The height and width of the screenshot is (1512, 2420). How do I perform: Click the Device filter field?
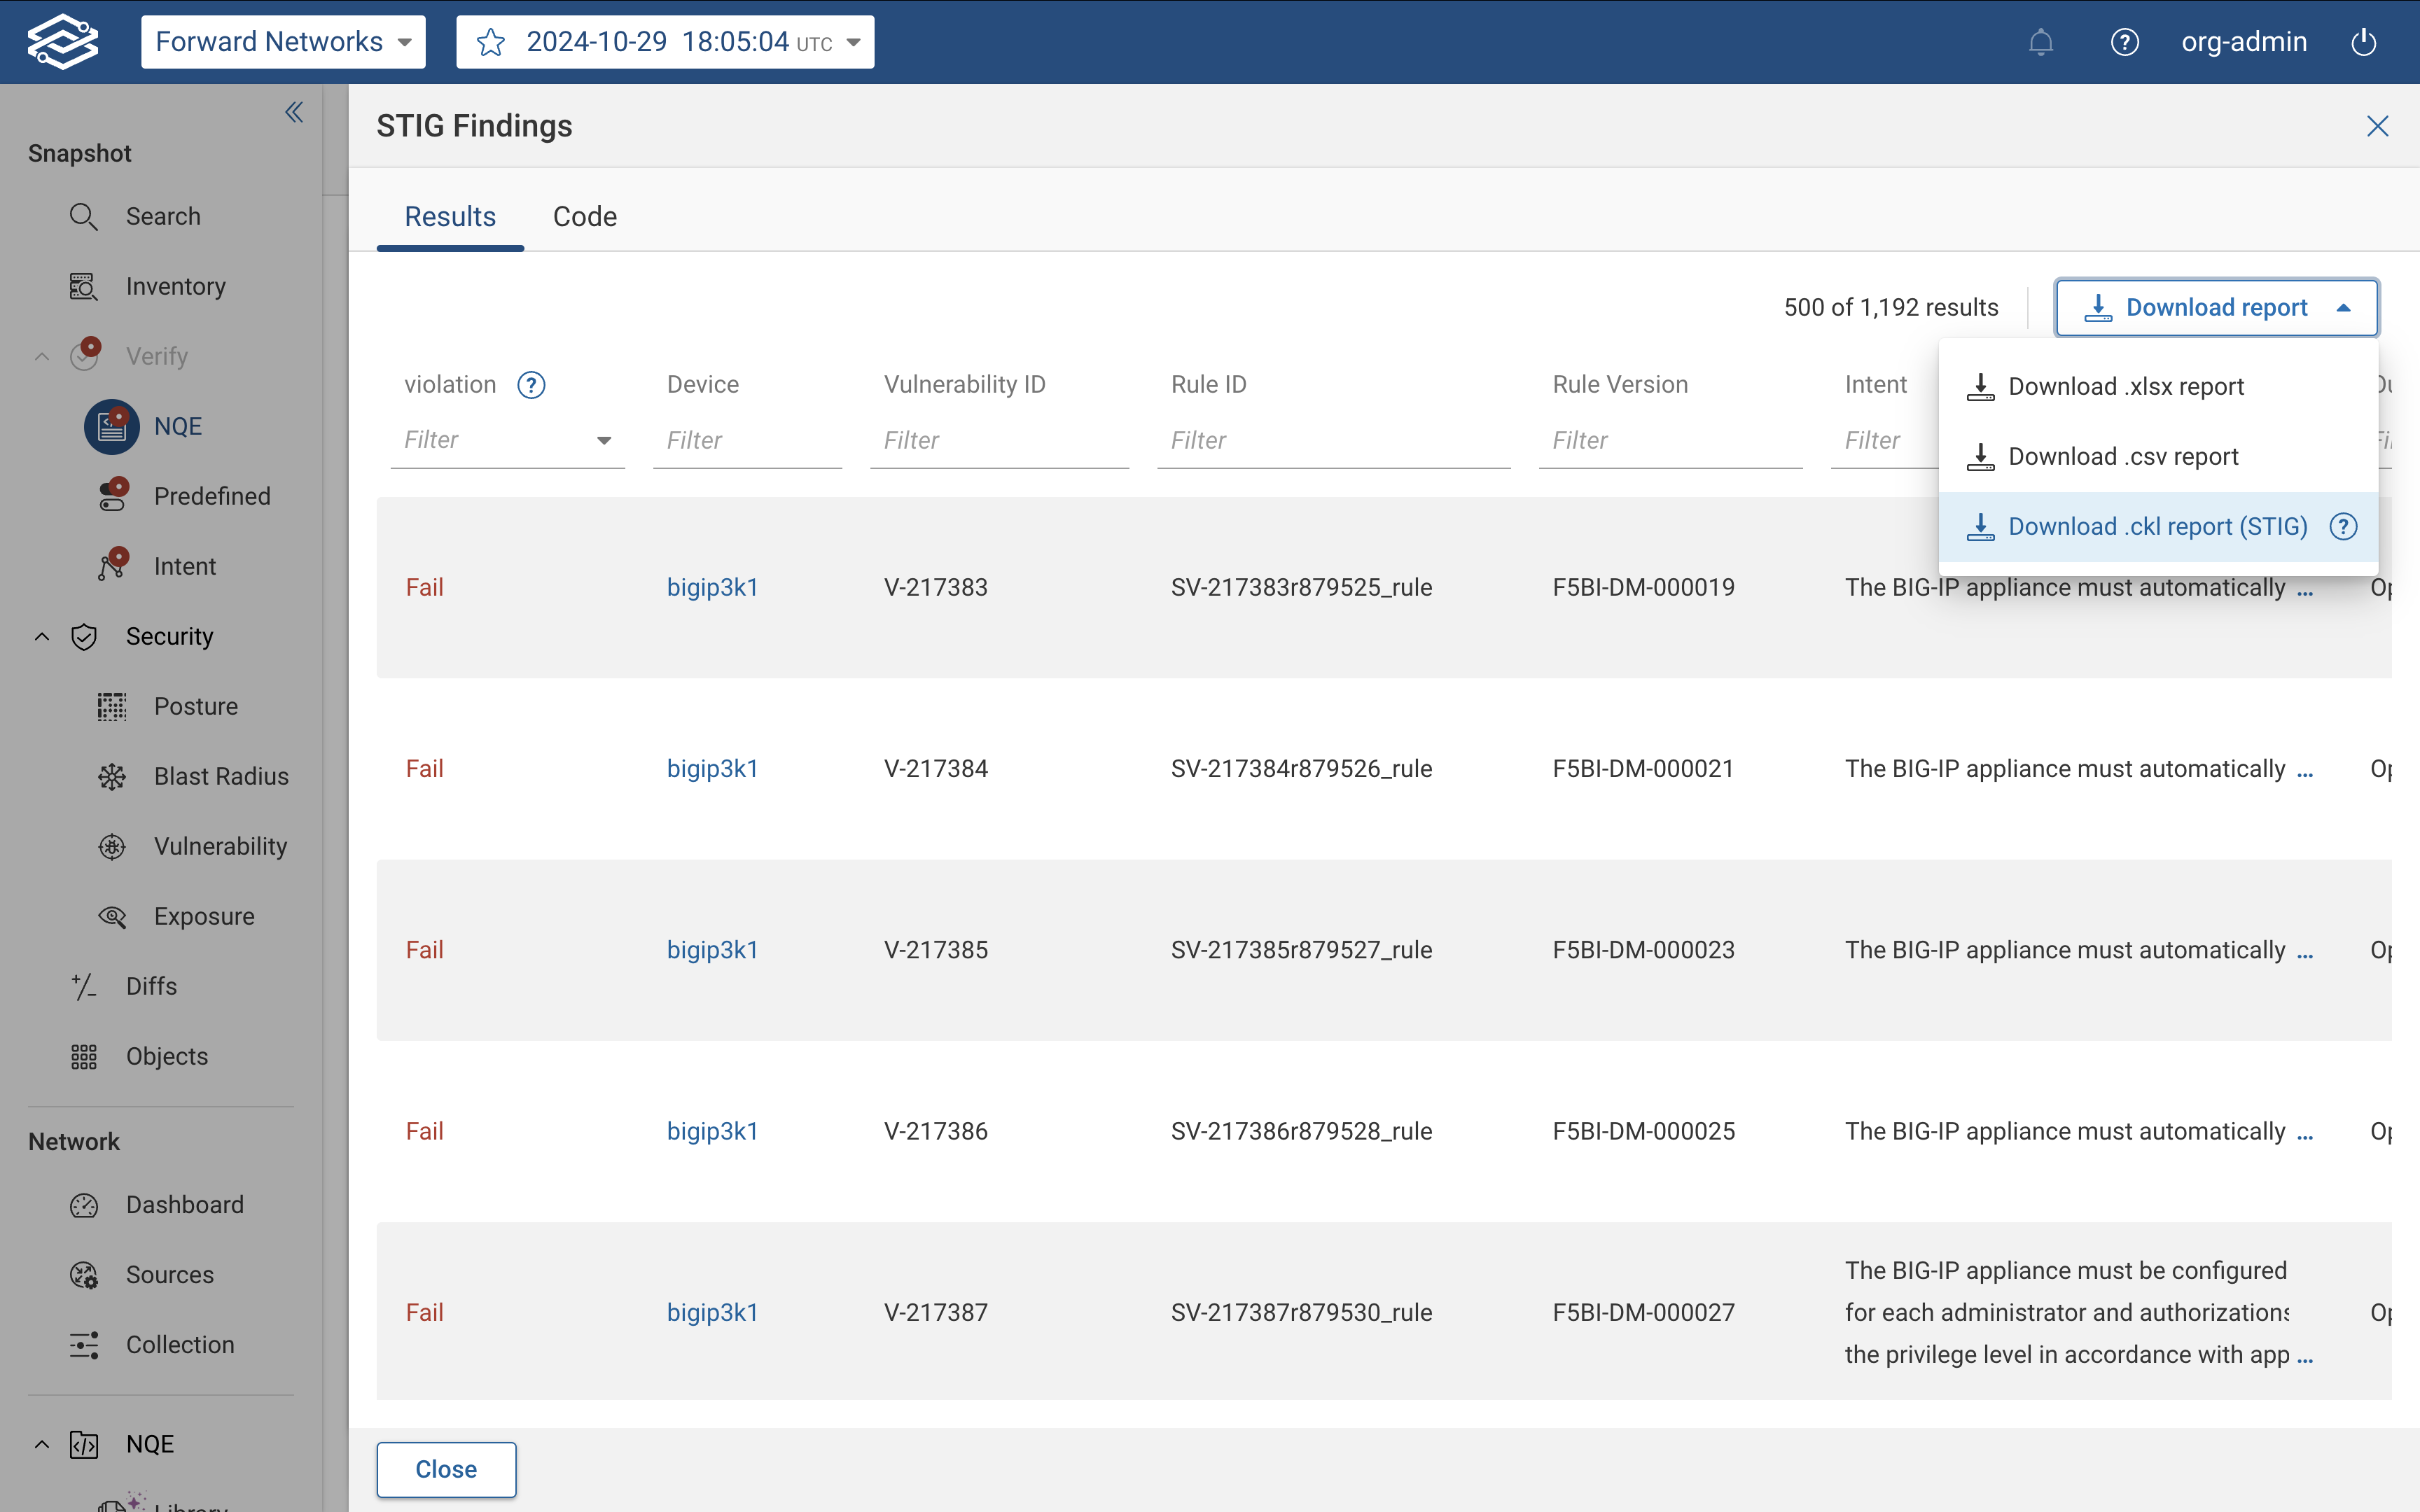point(747,440)
